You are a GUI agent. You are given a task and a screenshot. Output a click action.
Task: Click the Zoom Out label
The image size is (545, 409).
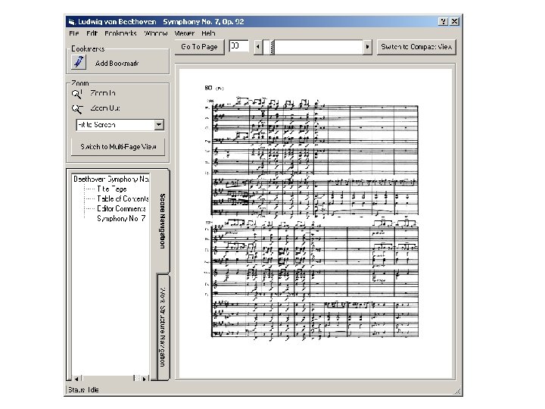105,108
